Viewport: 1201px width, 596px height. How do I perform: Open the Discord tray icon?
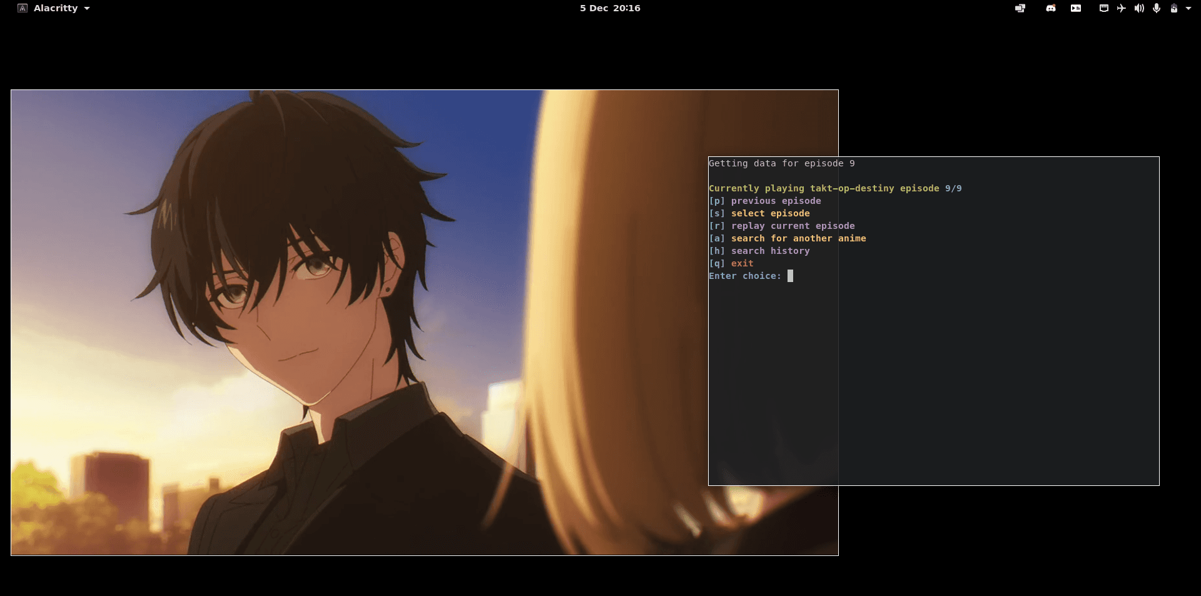coord(1050,8)
